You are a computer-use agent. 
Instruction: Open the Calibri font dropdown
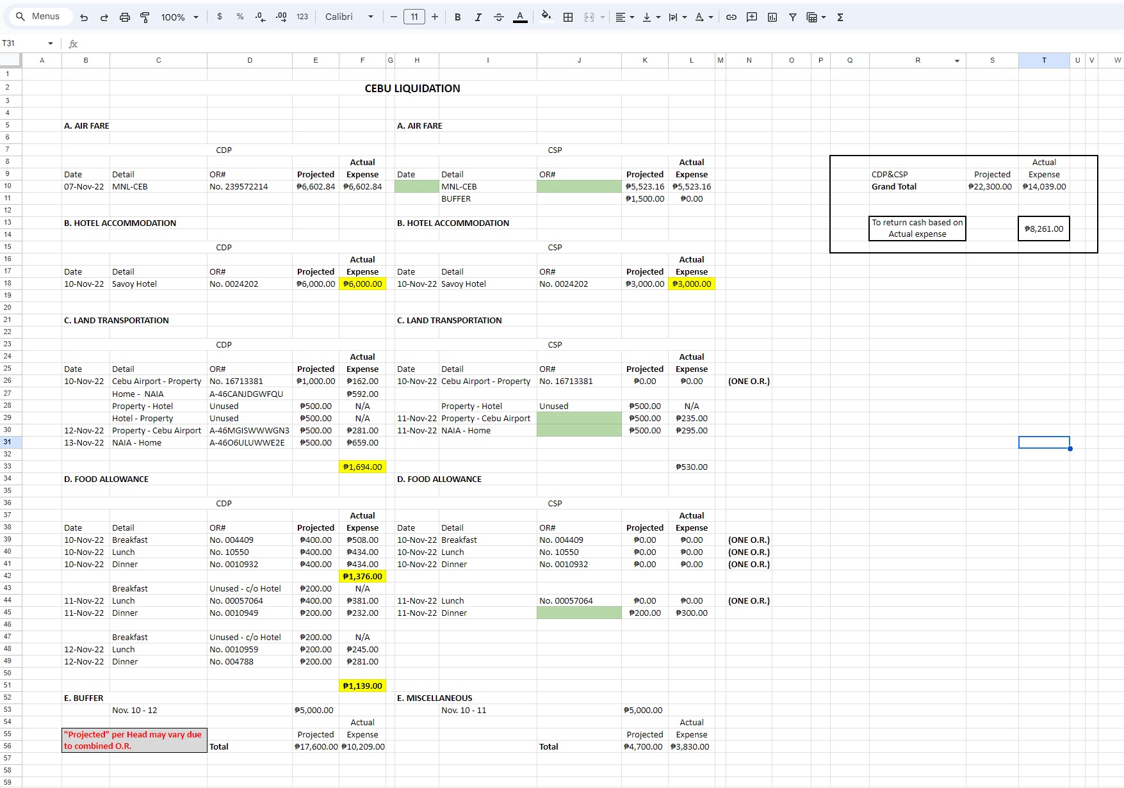349,17
